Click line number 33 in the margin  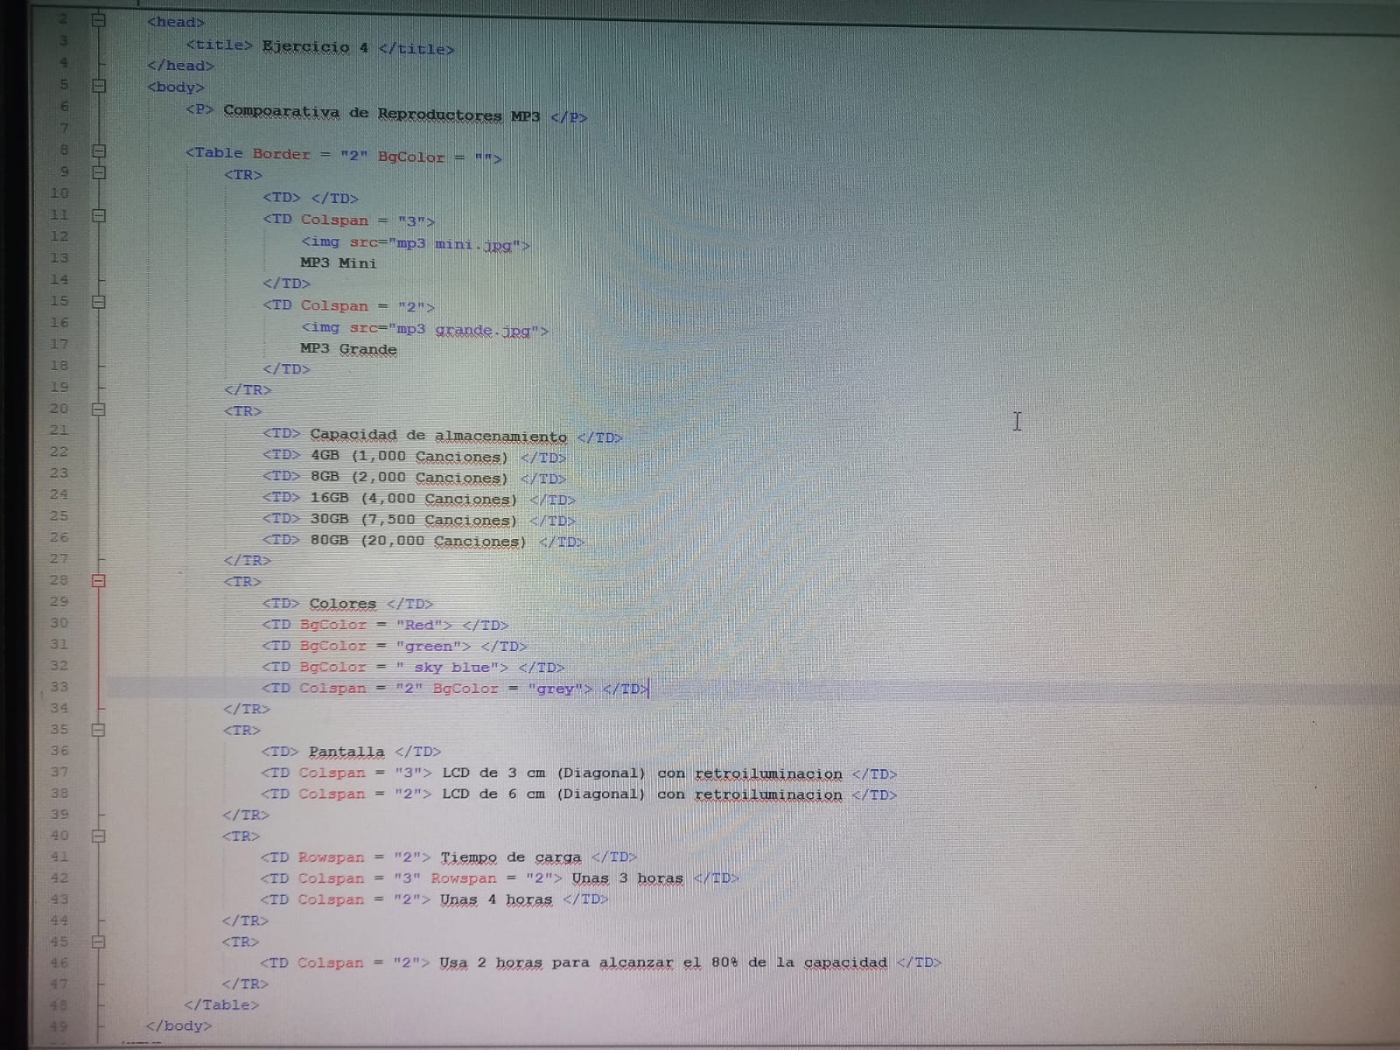pyautogui.click(x=59, y=687)
